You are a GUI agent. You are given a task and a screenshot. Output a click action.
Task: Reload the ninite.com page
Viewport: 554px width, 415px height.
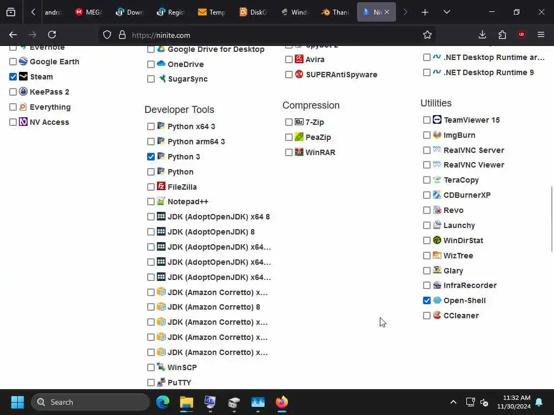[x=52, y=35]
